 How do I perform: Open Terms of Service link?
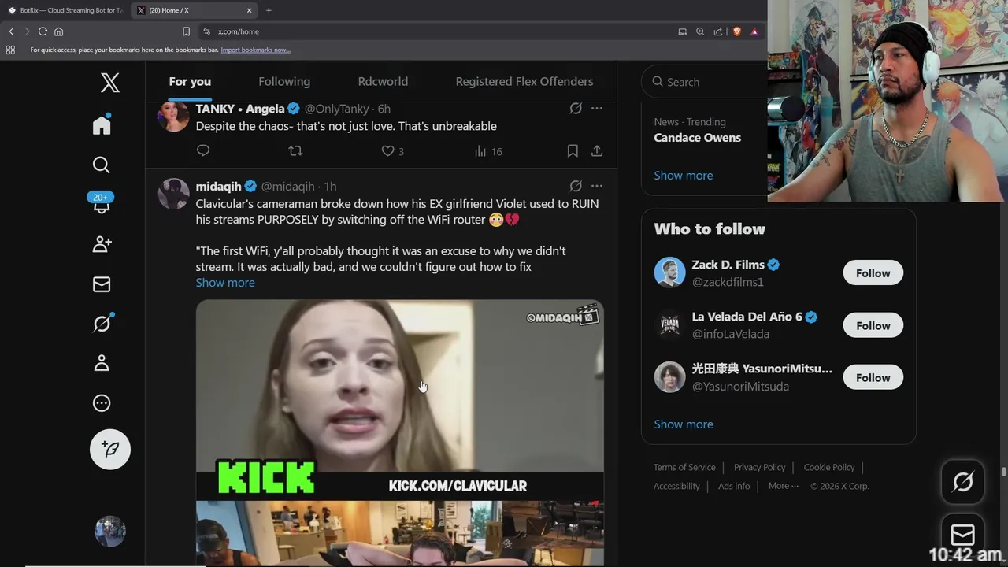pyautogui.click(x=684, y=467)
